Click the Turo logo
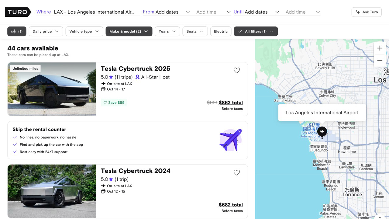The height and width of the screenshot is (219, 389). [x=18, y=12]
